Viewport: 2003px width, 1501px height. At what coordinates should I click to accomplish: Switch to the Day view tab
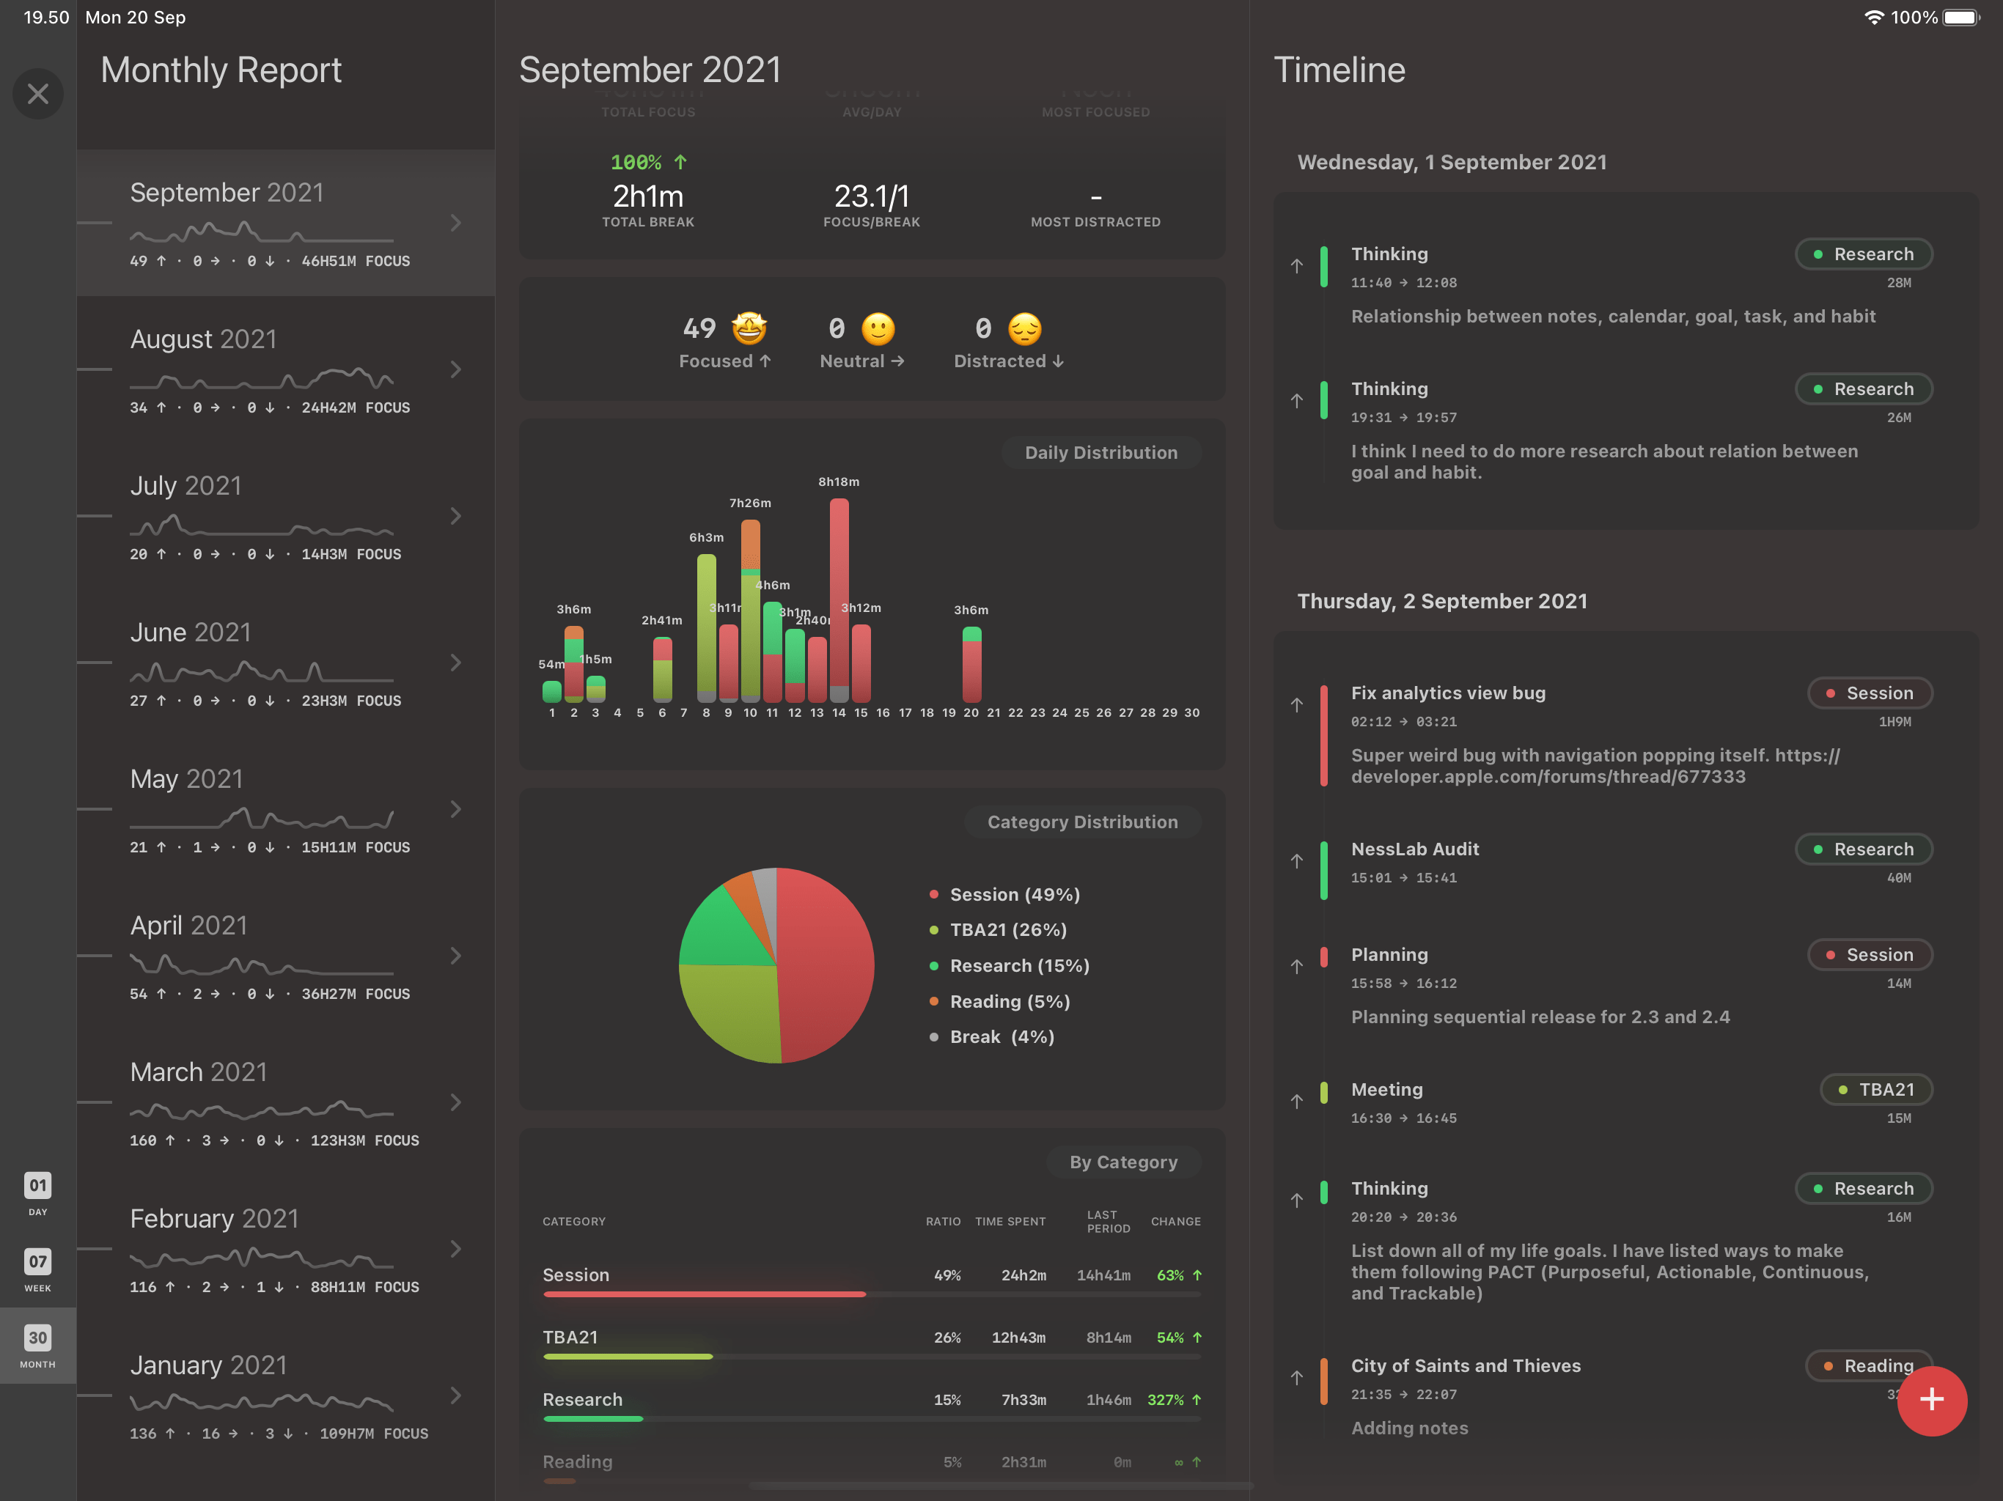pos(38,1193)
